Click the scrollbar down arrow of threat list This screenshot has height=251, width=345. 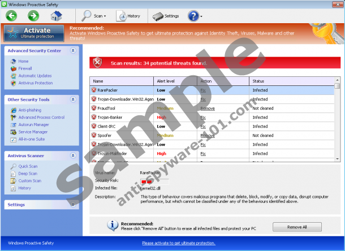click(337, 159)
